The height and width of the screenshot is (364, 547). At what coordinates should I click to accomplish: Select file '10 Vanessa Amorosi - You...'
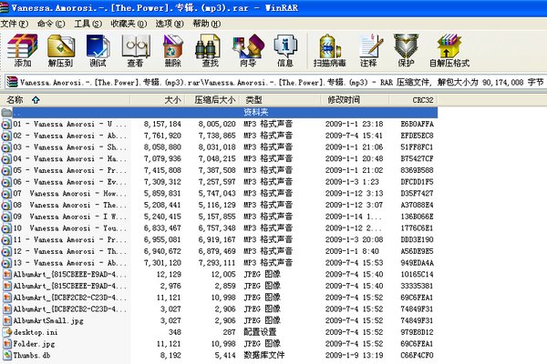[x=219, y=228]
